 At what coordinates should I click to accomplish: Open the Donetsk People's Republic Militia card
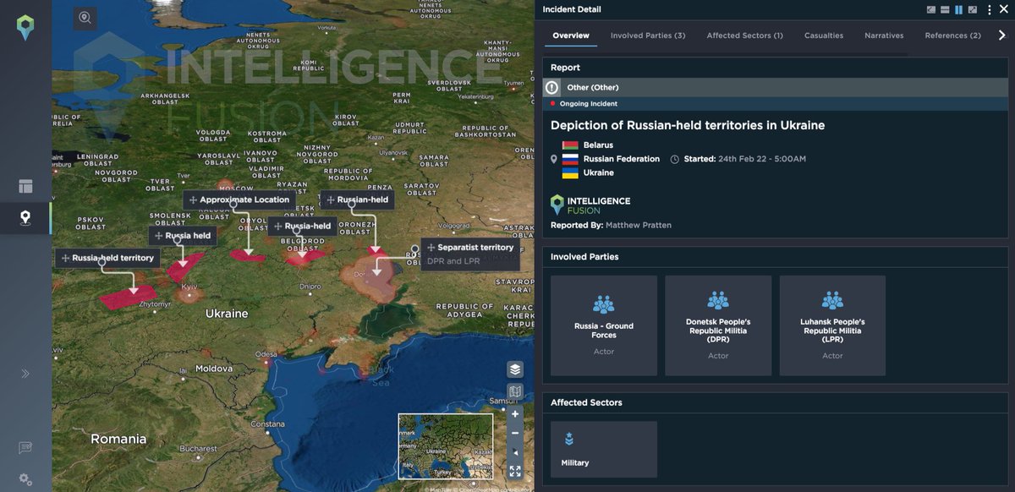(718, 325)
